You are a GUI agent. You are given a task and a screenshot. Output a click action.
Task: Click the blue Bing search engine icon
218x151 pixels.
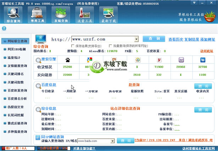(203, 60)
